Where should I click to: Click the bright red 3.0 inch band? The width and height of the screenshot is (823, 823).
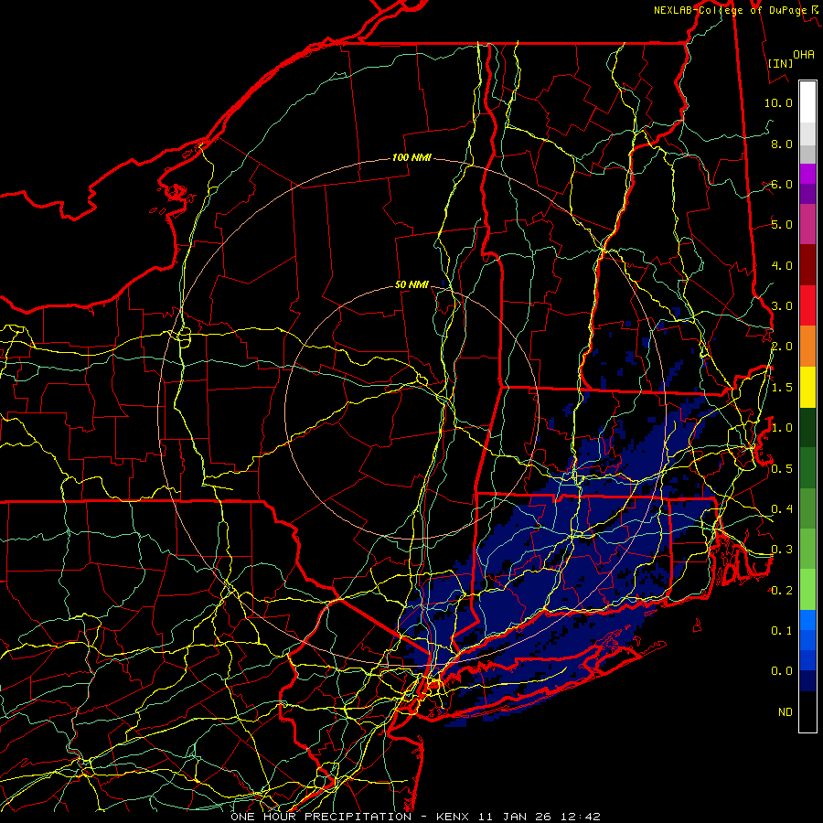807,305
